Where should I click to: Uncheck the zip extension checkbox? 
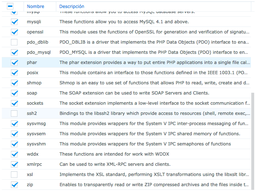point(14,185)
